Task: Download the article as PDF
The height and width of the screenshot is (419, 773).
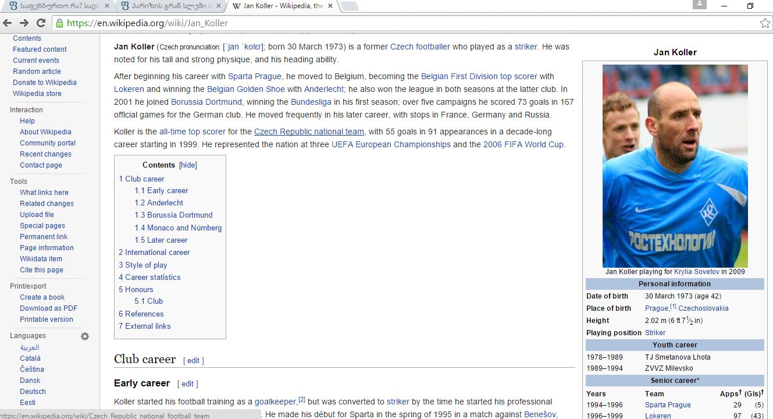Action: (48, 308)
